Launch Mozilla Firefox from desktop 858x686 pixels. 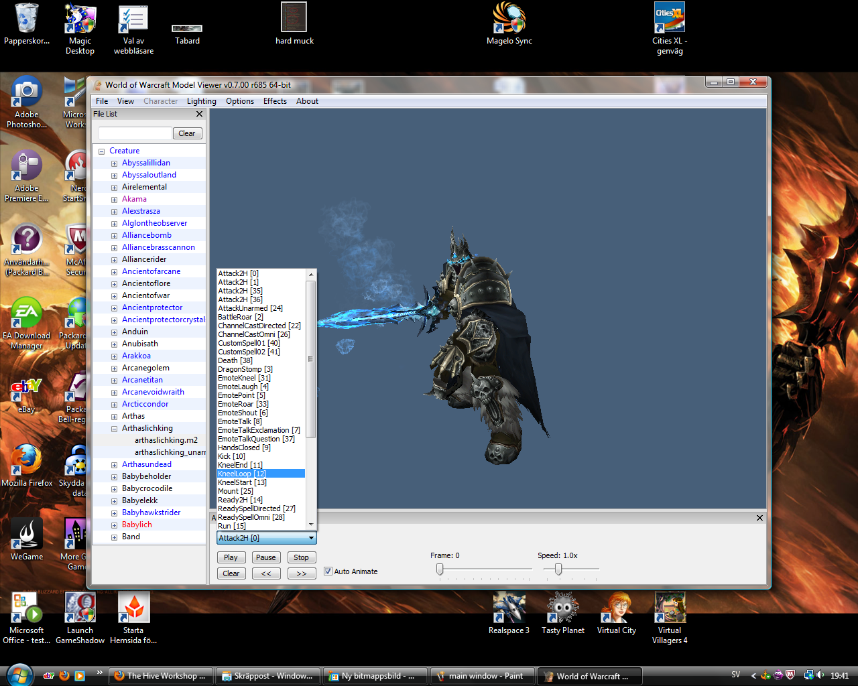pyautogui.click(x=27, y=465)
